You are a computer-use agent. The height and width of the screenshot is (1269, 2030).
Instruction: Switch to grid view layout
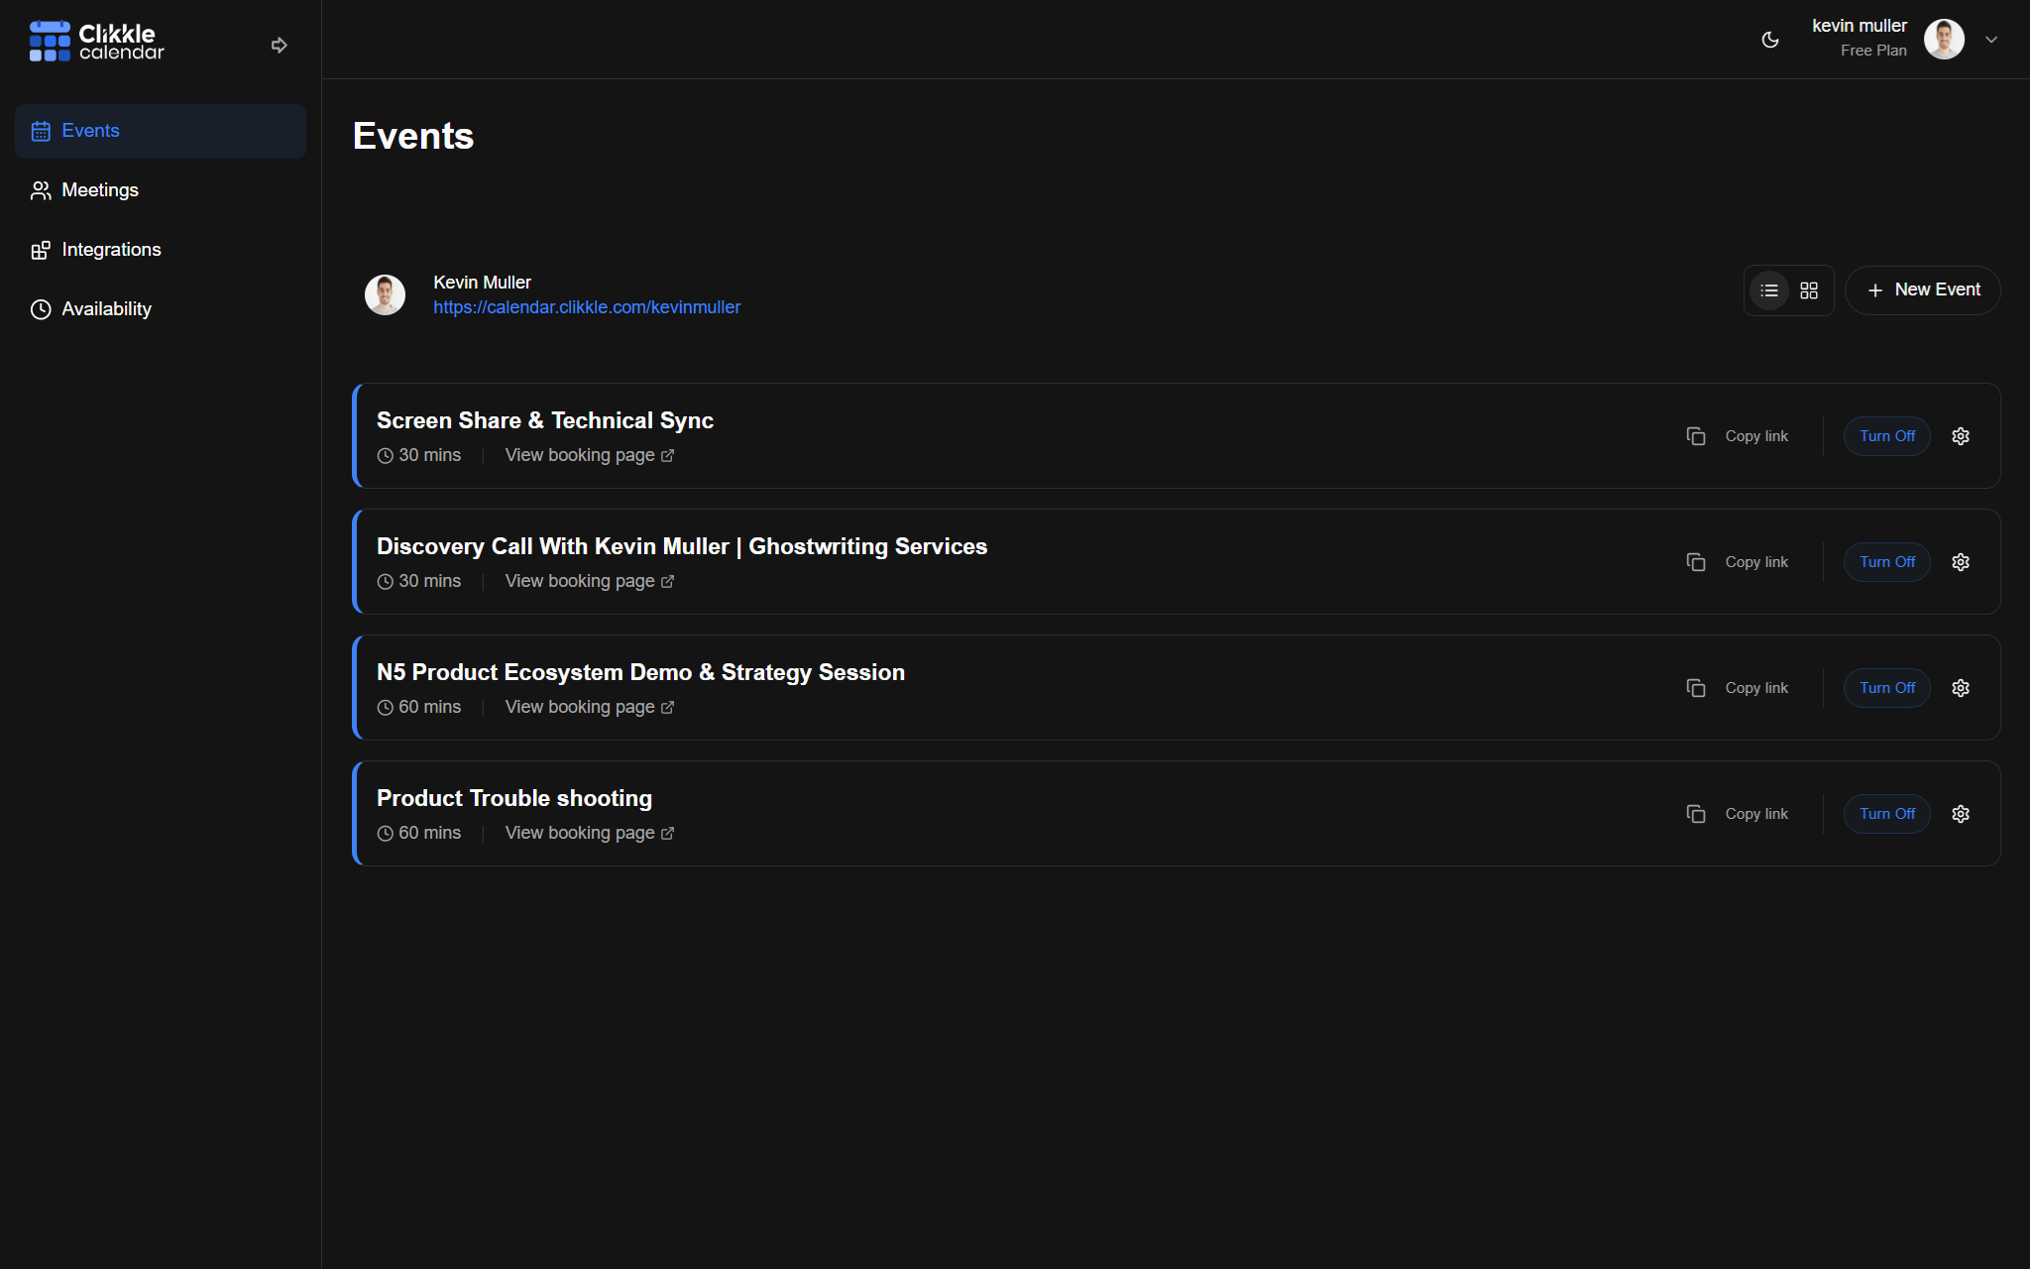(x=1809, y=290)
